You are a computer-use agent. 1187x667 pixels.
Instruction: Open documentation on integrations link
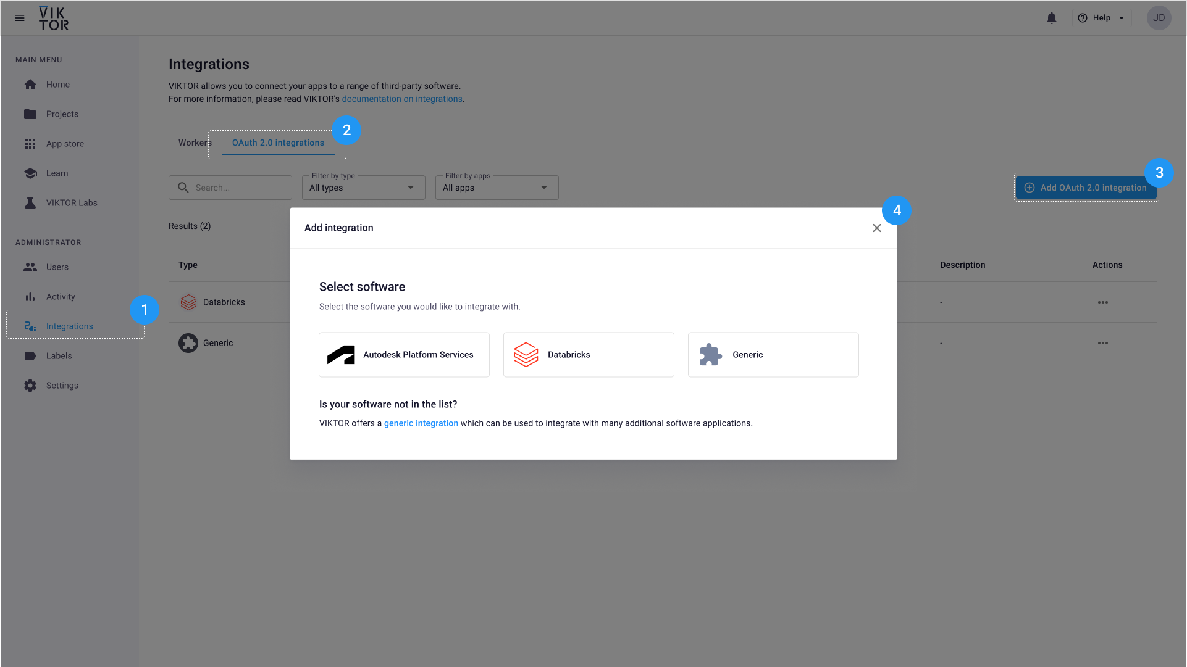[402, 99]
